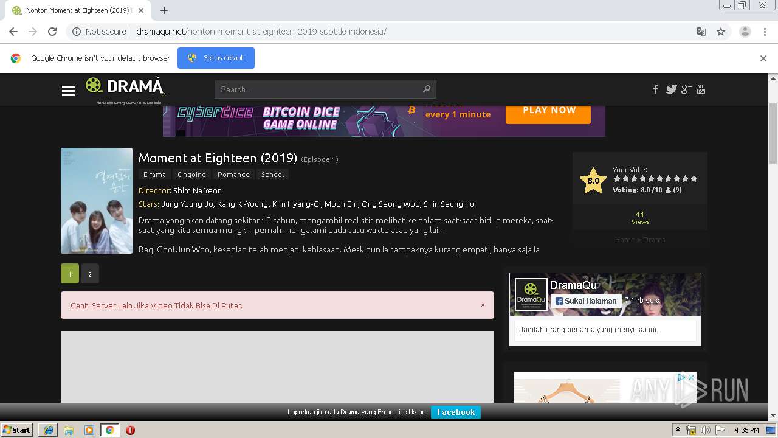
Task: Click Set as default button
Action: pos(216,58)
